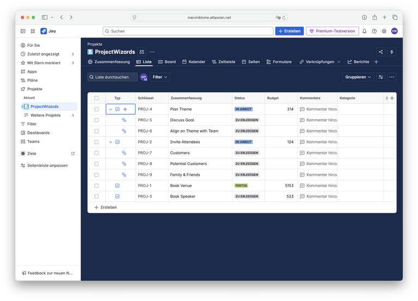
Task: Open Safari sidebar options chevron
Action: pyautogui.click(x=52, y=17)
